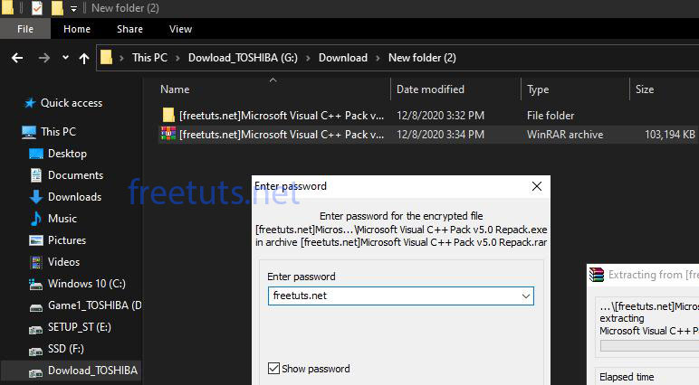Click the Desktop folder icon in sidebar
The height and width of the screenshot is (385, 699).
coord(36,154)
